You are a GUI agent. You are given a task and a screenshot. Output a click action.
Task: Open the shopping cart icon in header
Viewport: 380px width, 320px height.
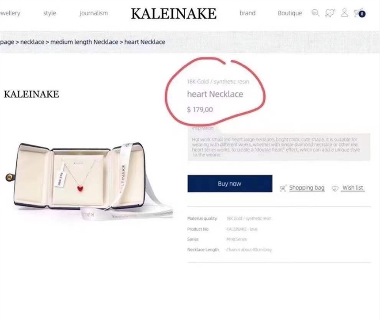pyautogui.click(x=360, y=13)
